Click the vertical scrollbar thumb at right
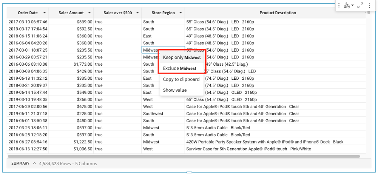 click(368, 12)
